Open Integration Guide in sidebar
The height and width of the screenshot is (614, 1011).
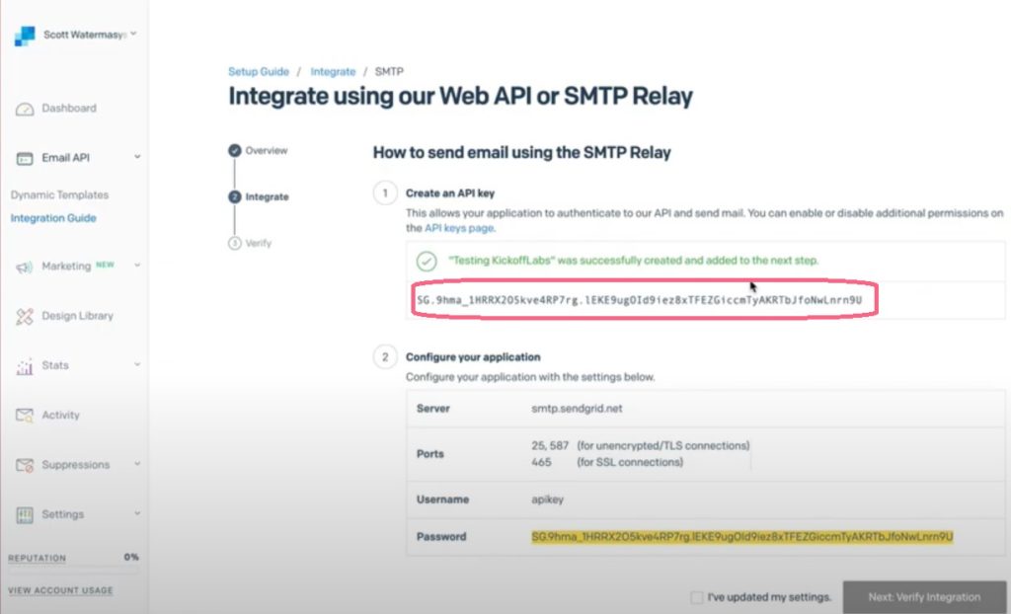53,218
